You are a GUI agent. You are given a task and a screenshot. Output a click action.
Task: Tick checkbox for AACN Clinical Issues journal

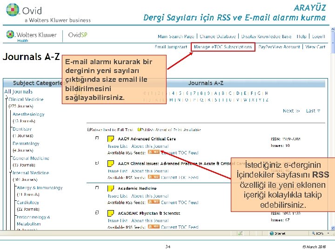97,163
